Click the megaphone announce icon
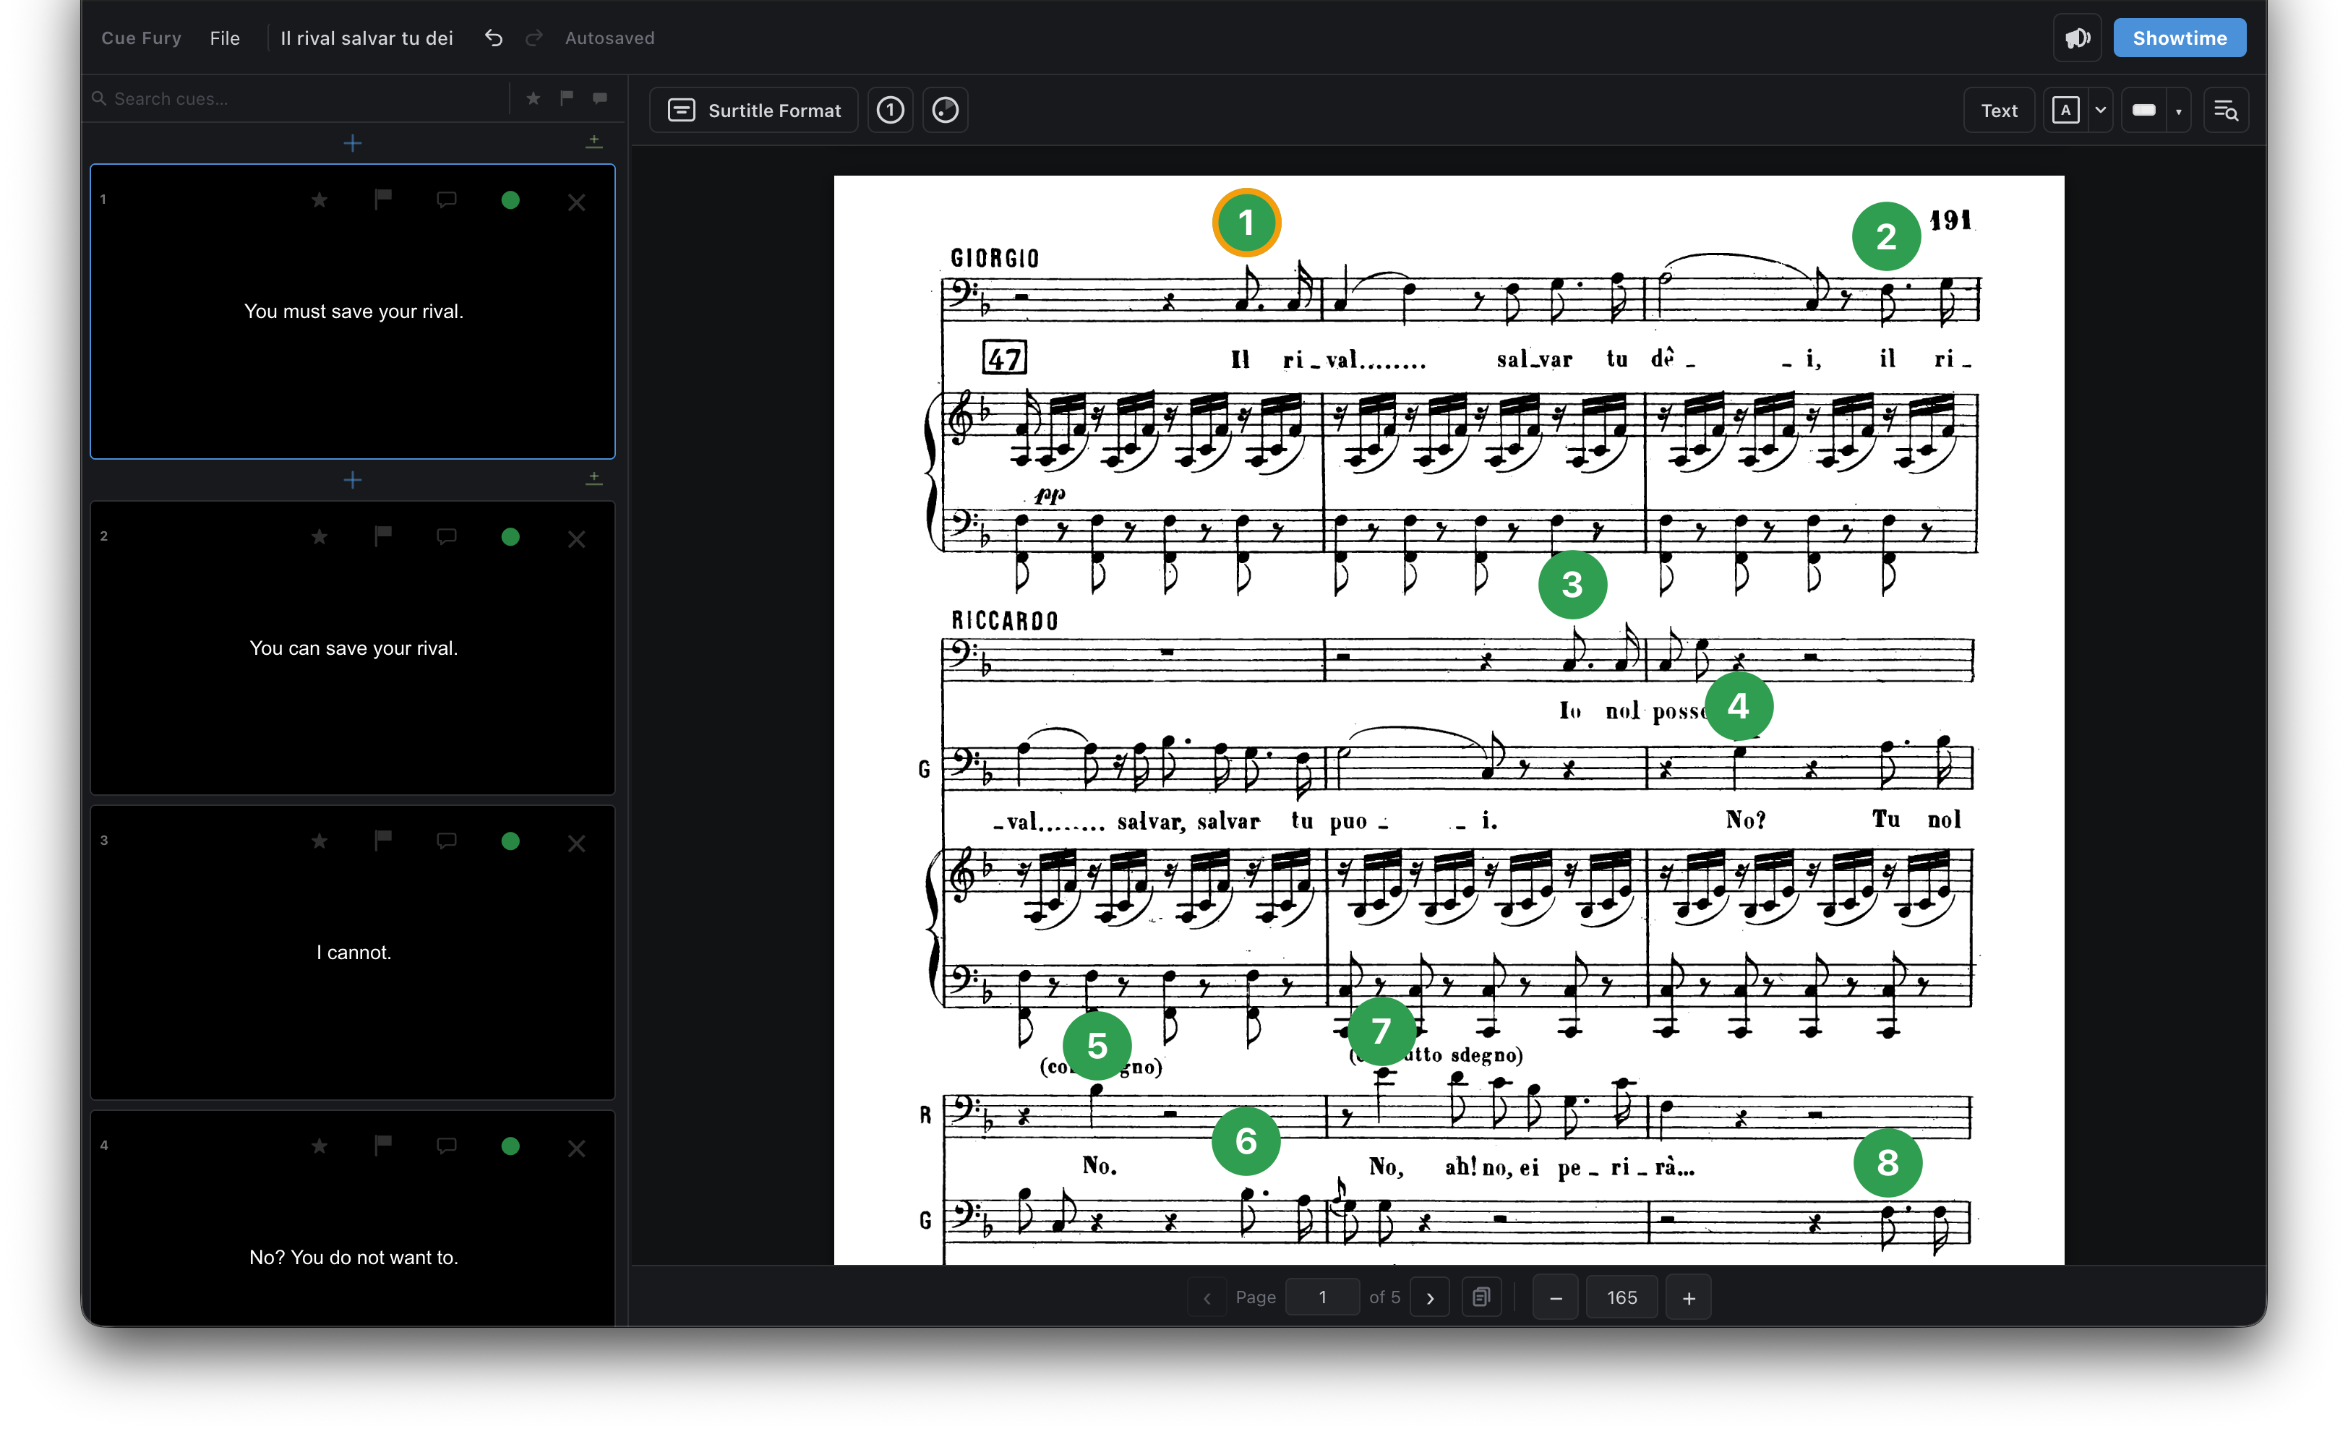 pos(2078,38)
